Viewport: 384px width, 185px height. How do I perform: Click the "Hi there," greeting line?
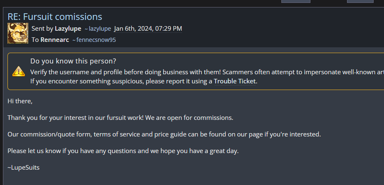[20, 101]
